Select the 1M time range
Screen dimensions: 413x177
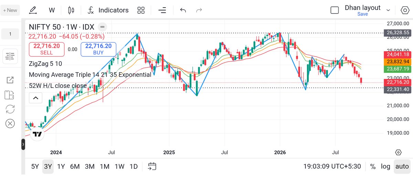[x=105, y=167]
